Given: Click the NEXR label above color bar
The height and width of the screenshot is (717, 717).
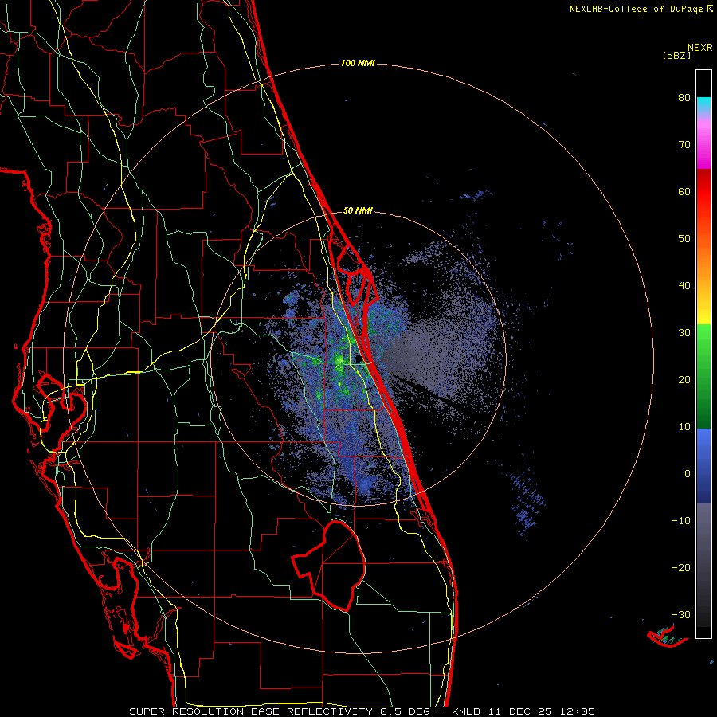Looking at the screenshot, I should 700,48.
